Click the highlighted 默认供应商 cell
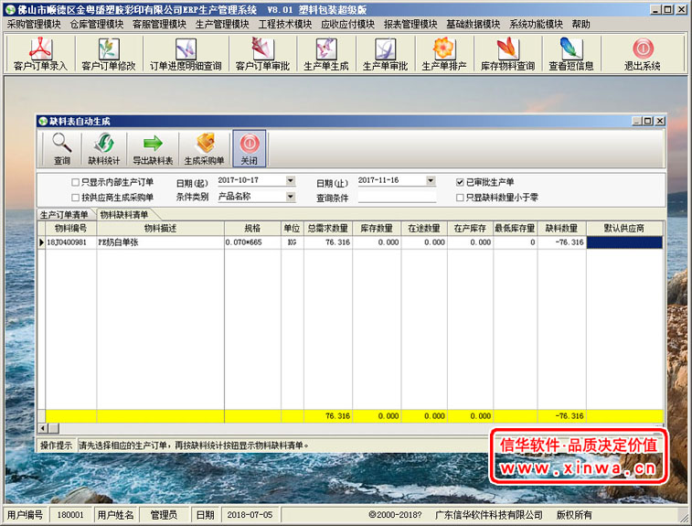 click(624, 242)
